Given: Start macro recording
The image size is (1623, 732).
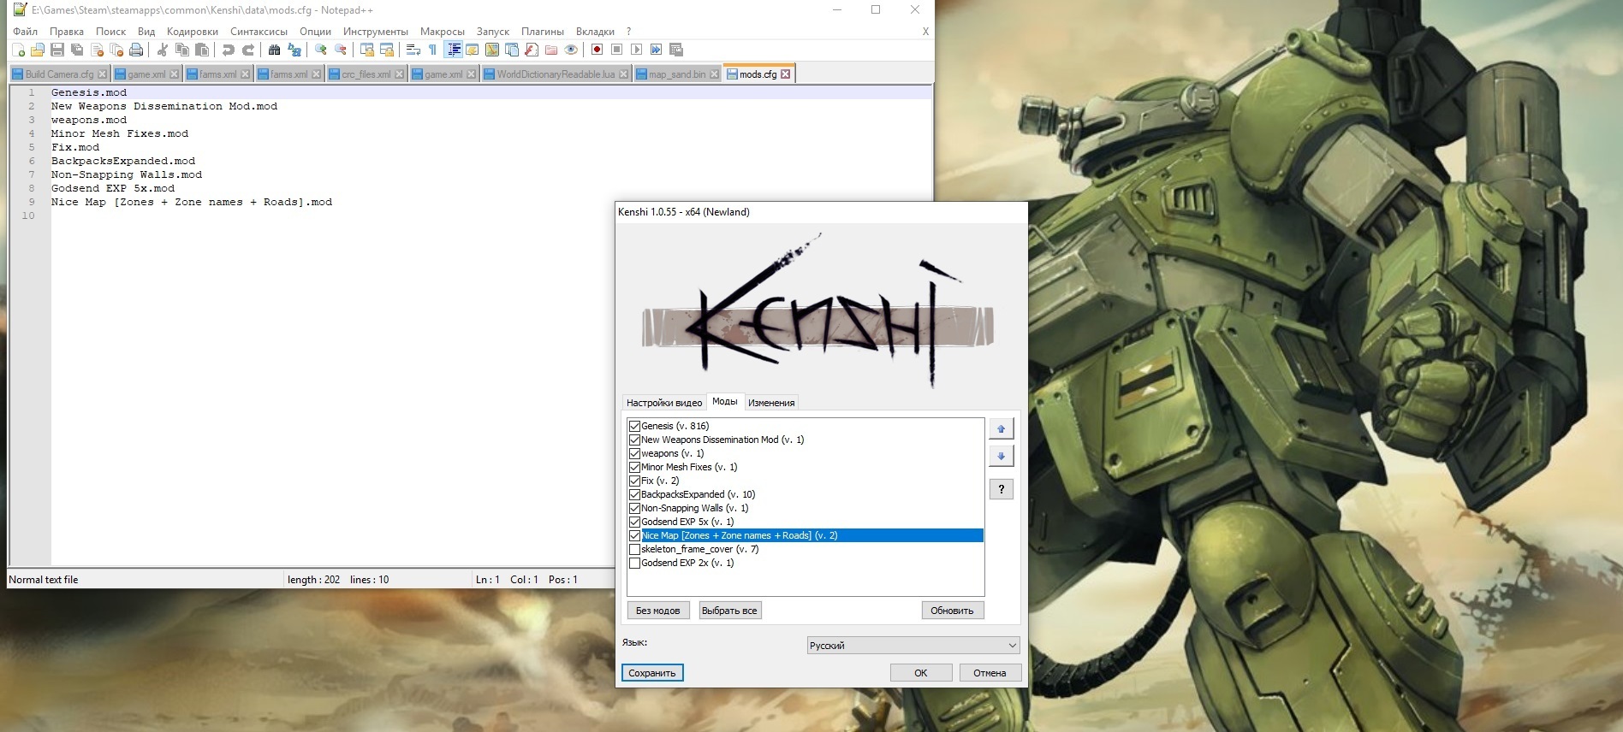Looking at the screenshot, I should click(x=597, y=50).
